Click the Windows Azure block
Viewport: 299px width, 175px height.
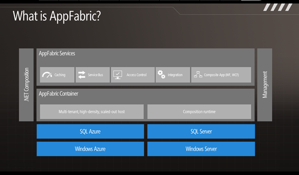coord(90,149)
